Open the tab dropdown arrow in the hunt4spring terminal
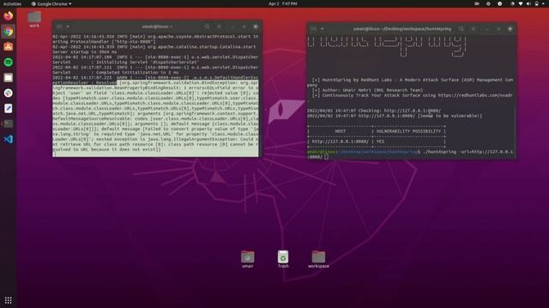 pyautogui.click(x=323, y=29)
